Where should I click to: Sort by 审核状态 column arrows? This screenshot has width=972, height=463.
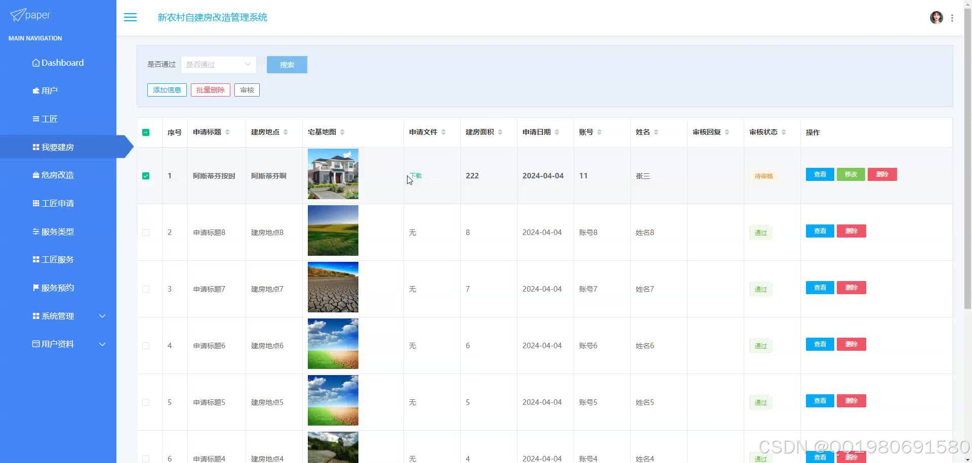pyautogui.click(x=784, y=132)
